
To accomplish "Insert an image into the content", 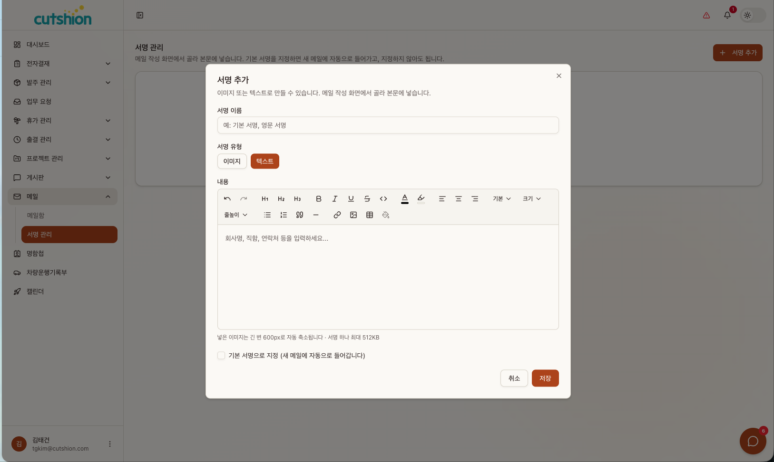I will pyautogui.click(x=353, y=215).
